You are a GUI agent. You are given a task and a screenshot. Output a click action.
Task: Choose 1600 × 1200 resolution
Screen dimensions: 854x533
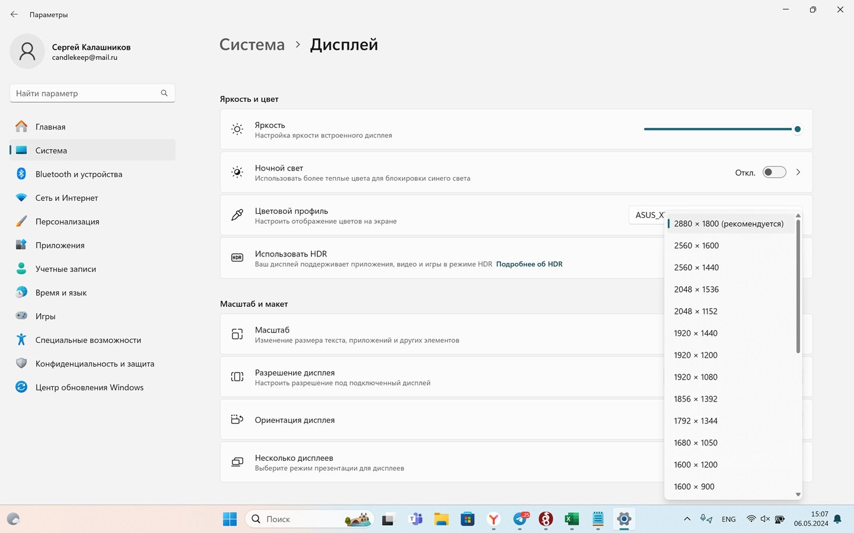pos(731,465)
